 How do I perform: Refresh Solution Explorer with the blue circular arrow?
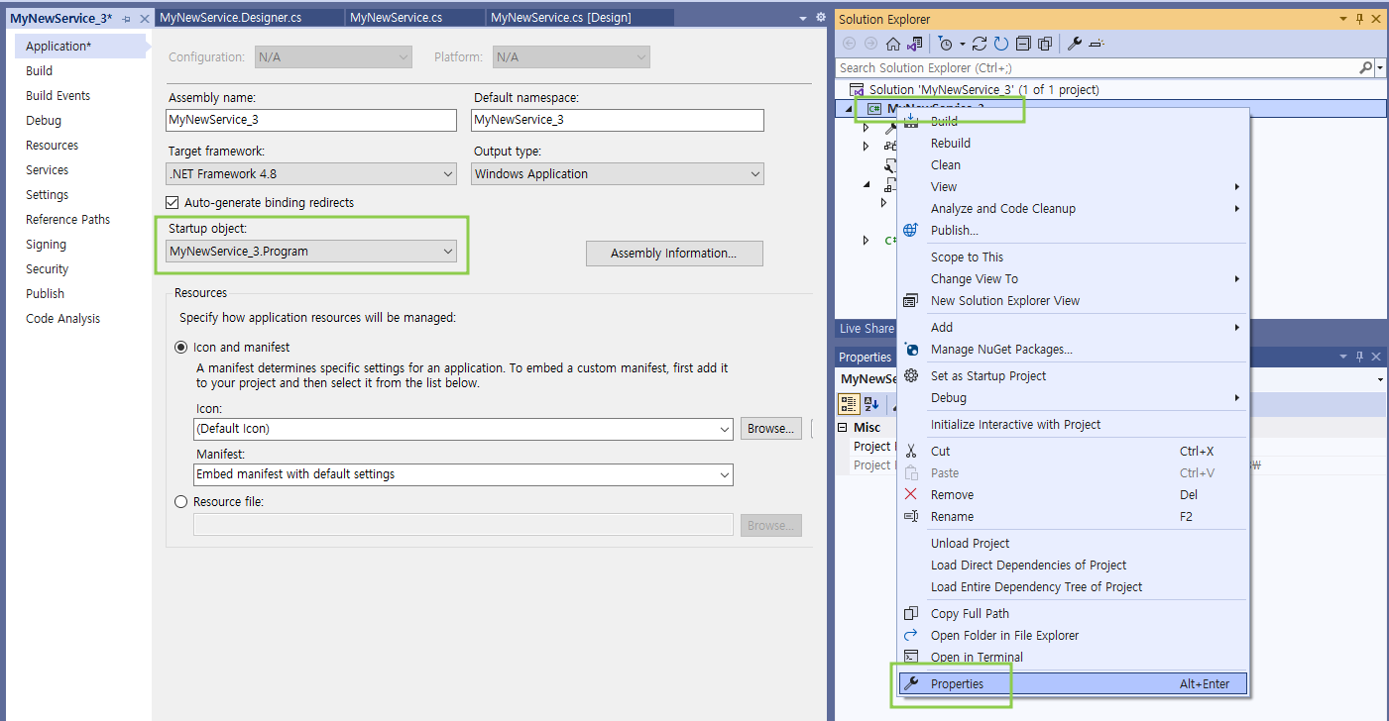(1001, 44)
